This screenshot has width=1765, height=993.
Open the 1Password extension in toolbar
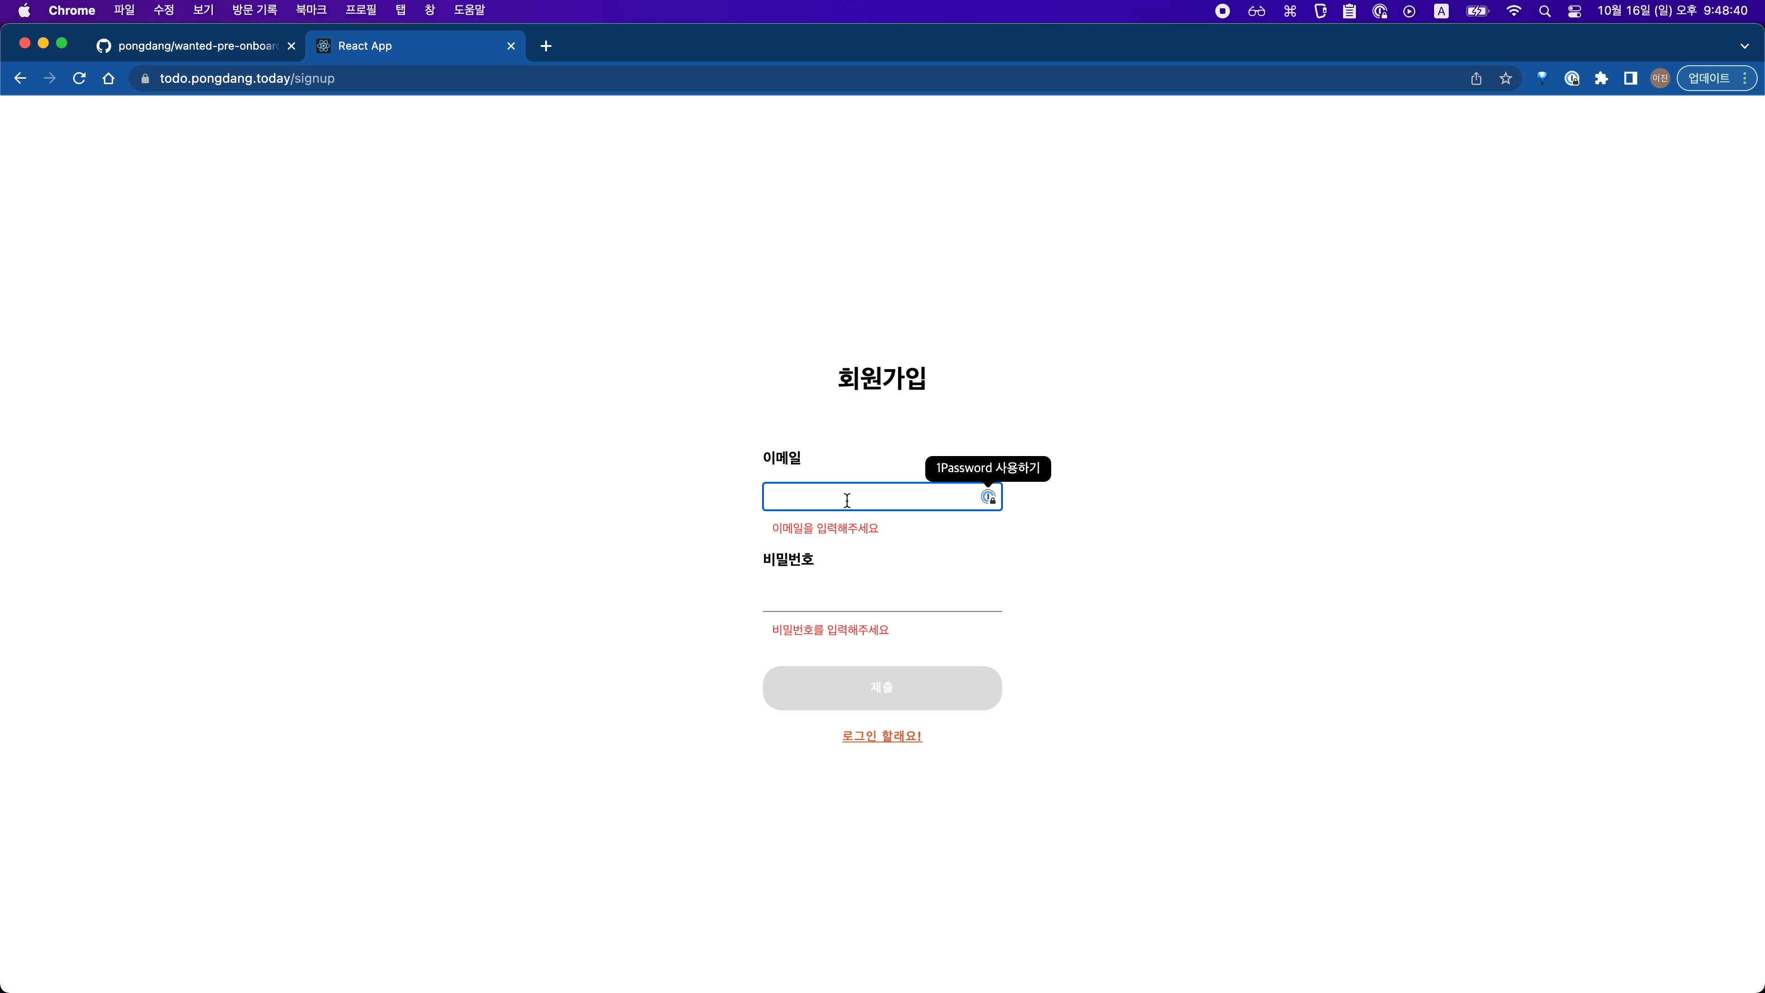coord(1572,78)
